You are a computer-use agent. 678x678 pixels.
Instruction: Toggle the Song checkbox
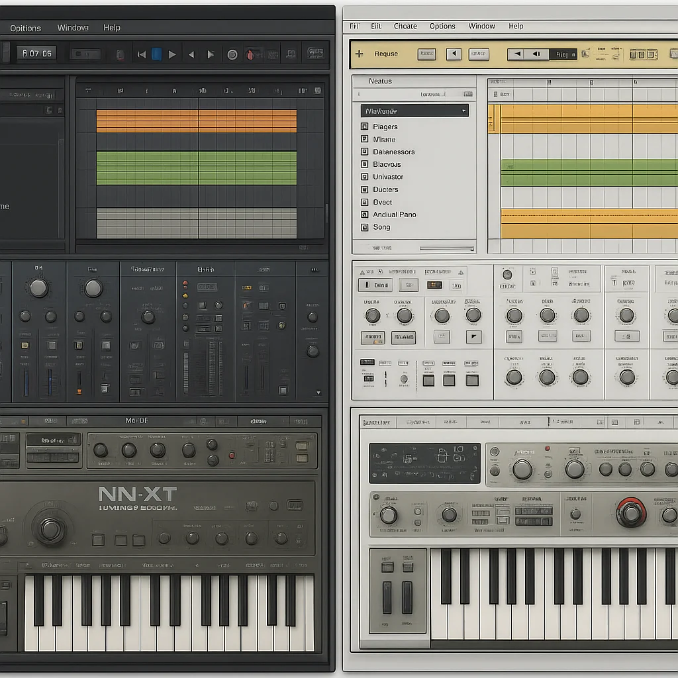(364, 227)
